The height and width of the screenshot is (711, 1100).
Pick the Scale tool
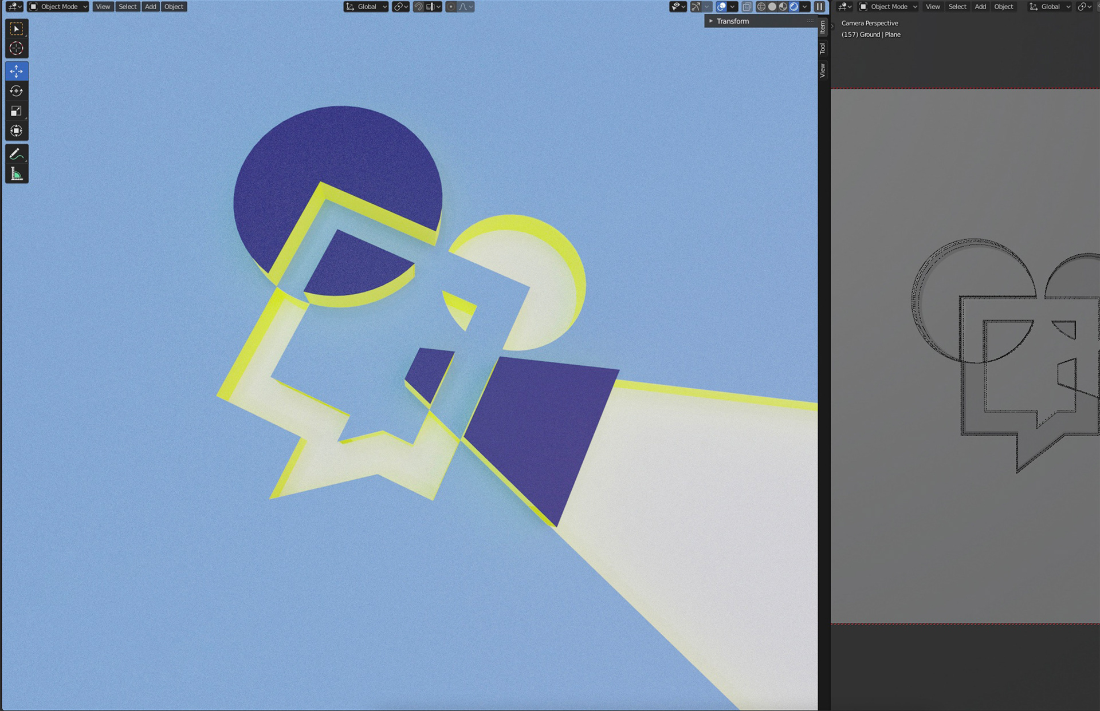click(17, 111)
